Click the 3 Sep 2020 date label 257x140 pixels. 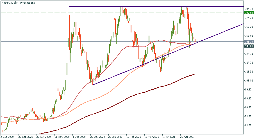(7, 137)
